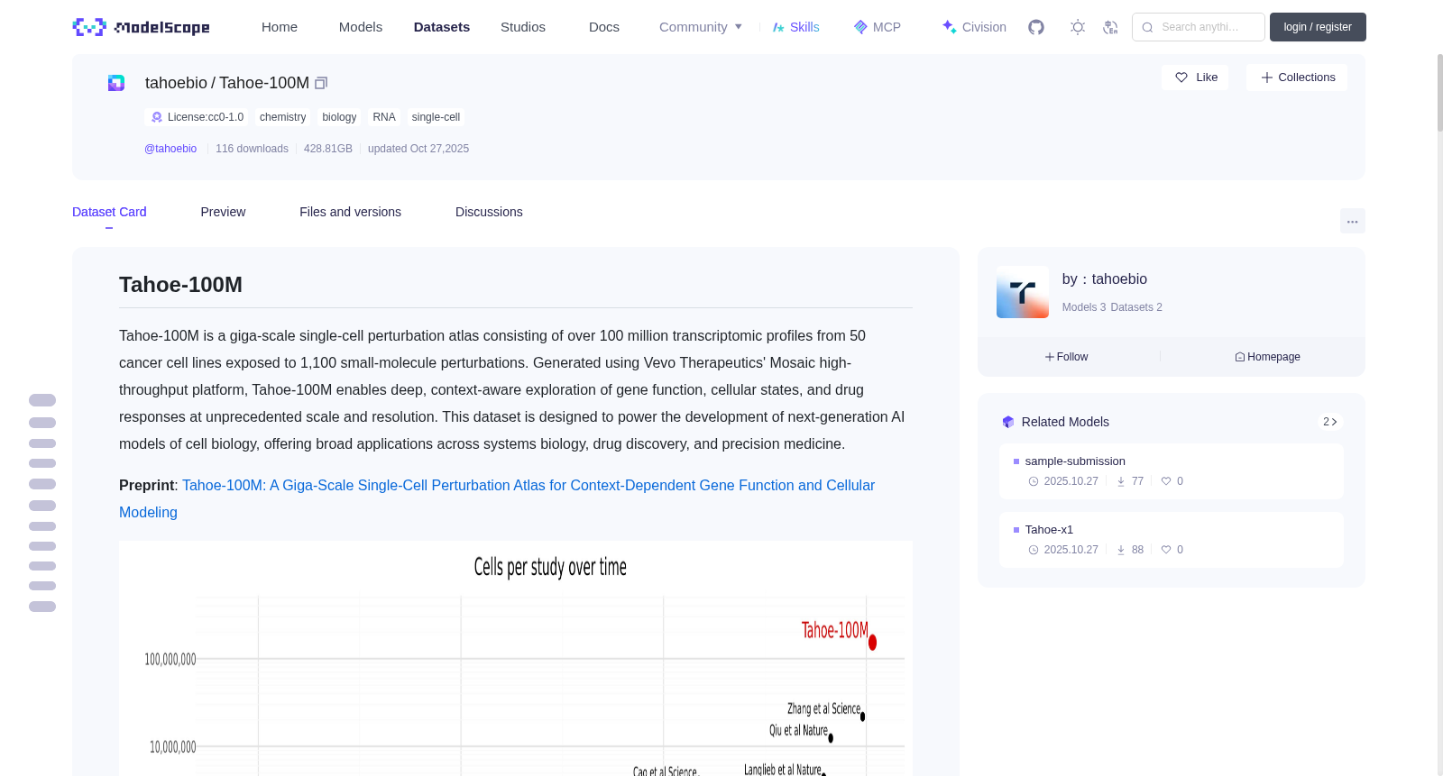Open the Datasets menu item
This screenshot has height=776, width=1443.
coord(442,27)
